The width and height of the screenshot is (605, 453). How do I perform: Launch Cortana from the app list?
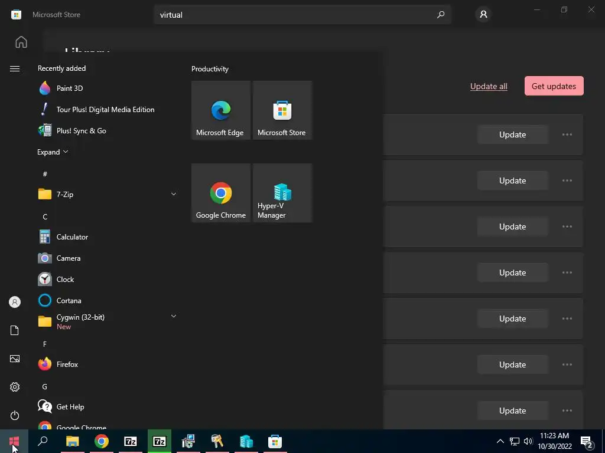pos(106,300)
